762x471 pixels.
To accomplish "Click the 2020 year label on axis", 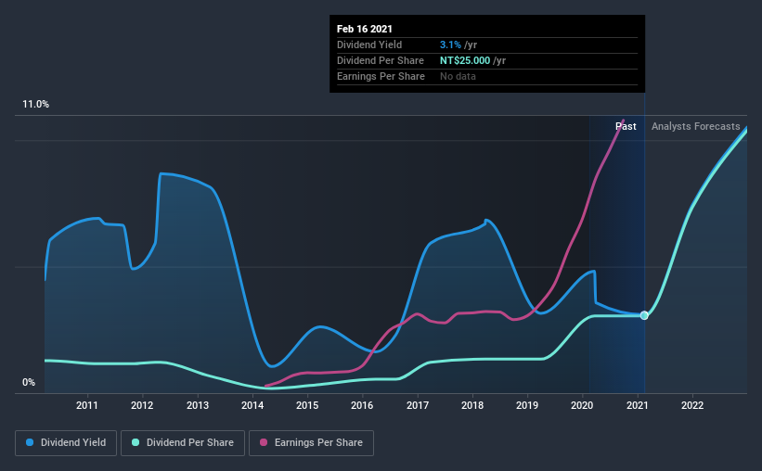I will 582,405.
